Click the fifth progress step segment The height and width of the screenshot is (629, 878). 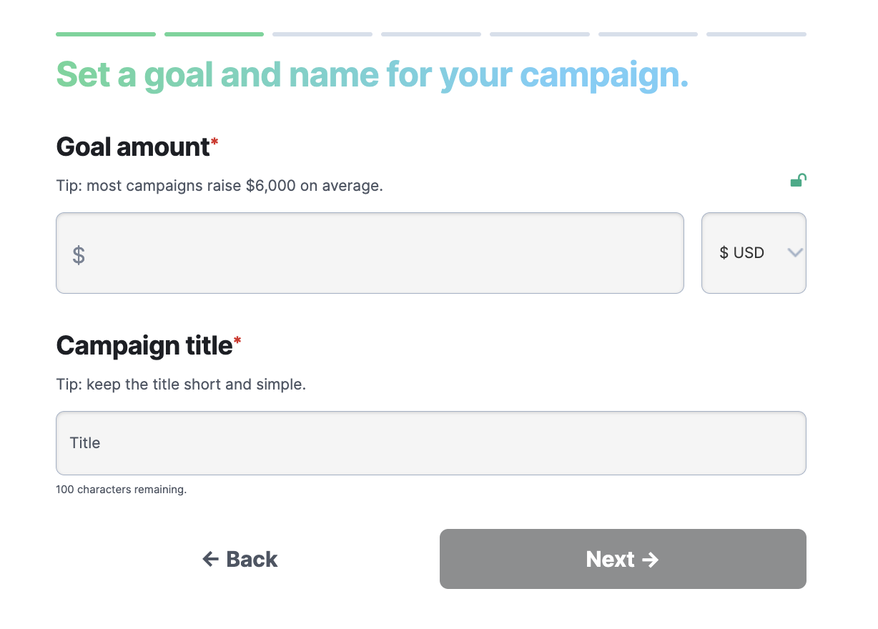[x=540, y=34]
